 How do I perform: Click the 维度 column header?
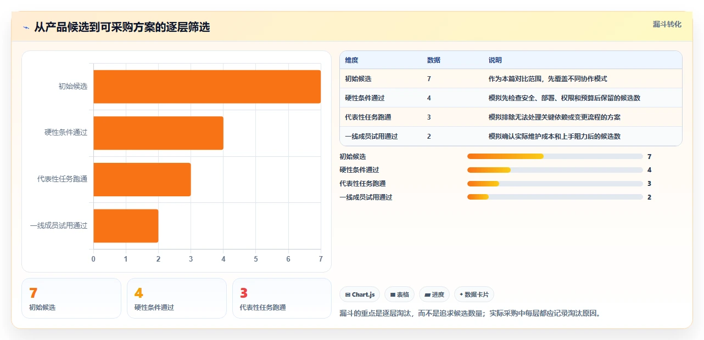tap(351, 60)
